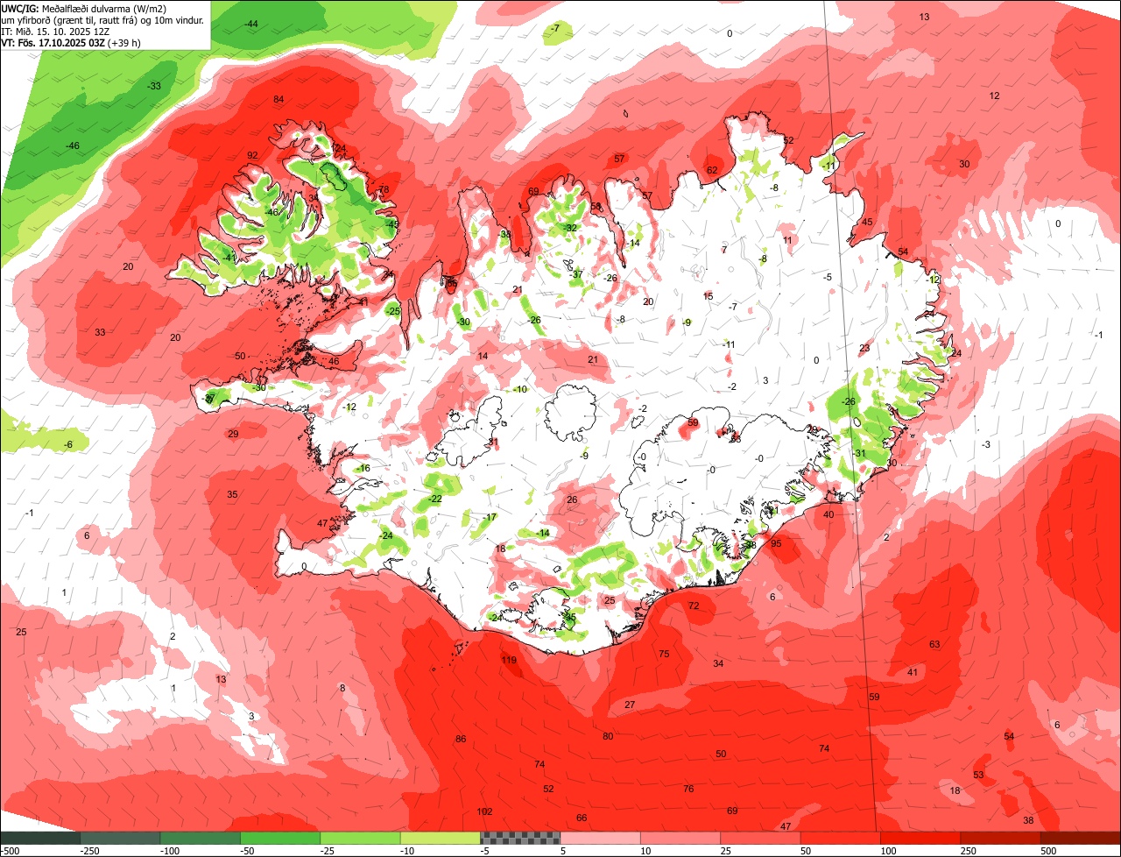Click the pale pink swatch between 5 and 10
Viewport: 1121px width, 857px height.
pos(601,838)
